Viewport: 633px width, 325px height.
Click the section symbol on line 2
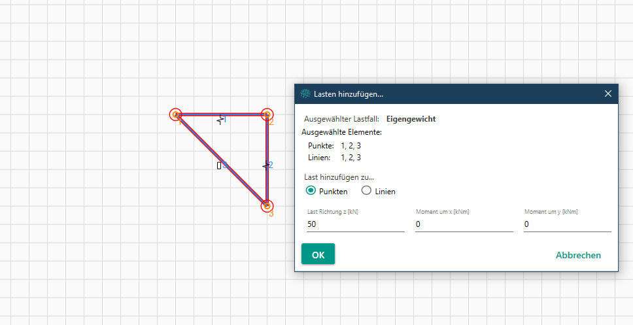coord(265,166)
